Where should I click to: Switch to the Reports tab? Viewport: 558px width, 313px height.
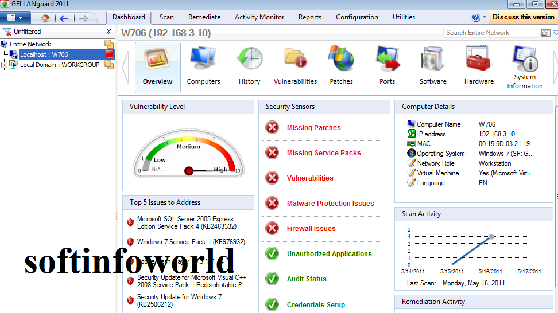pos(310,17)
